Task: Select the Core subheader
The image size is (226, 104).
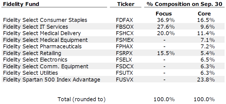Action: [x=204, y=14]
